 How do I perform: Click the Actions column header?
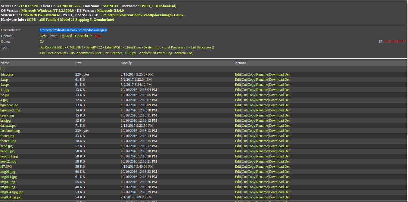click(241, 63)
